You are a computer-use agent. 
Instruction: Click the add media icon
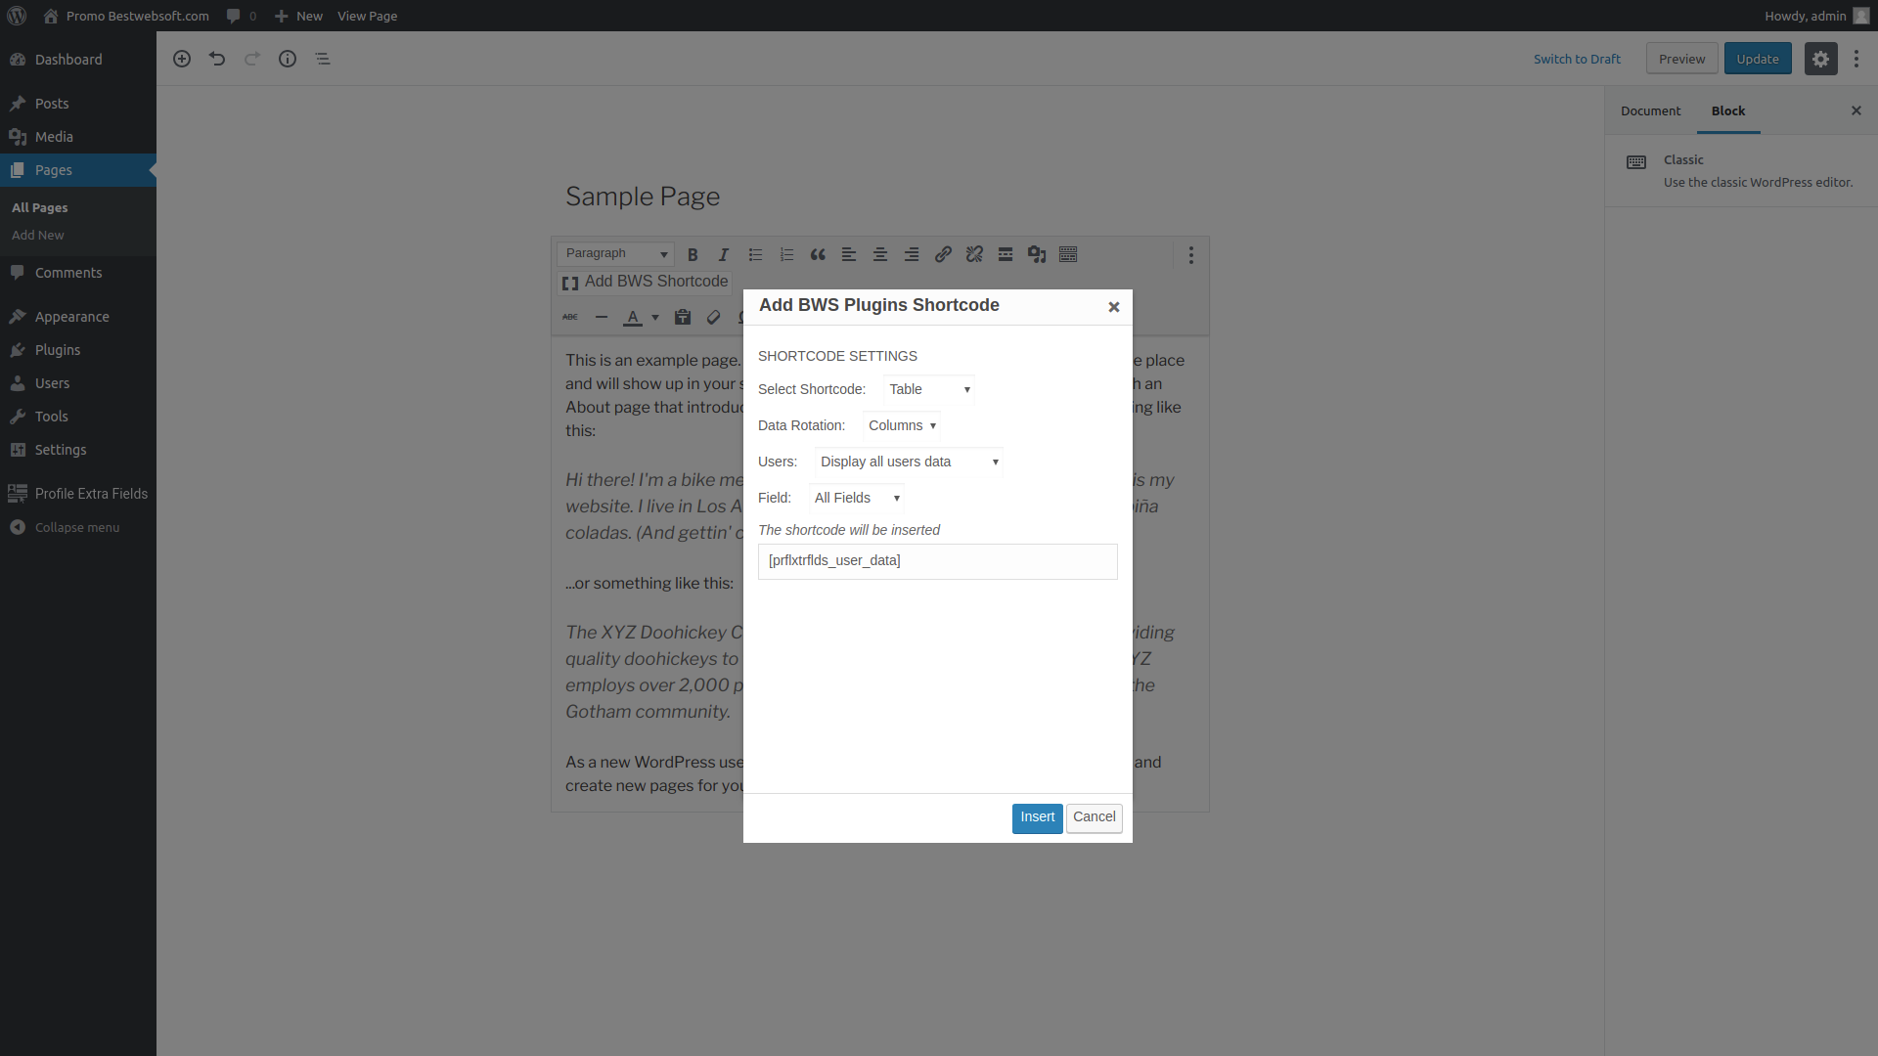click(1037, 255)
